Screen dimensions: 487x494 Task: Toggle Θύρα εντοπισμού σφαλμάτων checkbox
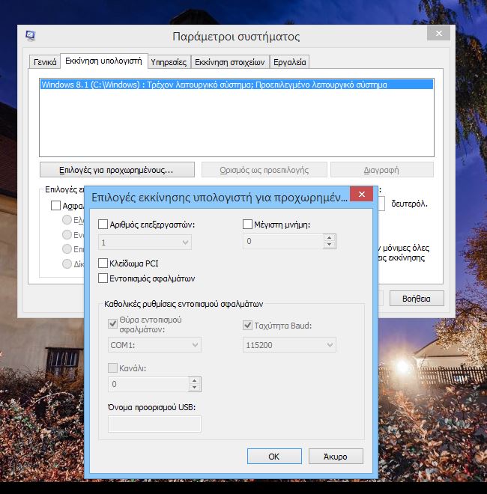[112, 323]
